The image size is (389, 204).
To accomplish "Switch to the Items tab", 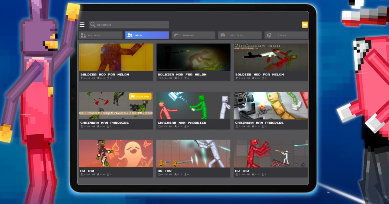I will point(287,35).
